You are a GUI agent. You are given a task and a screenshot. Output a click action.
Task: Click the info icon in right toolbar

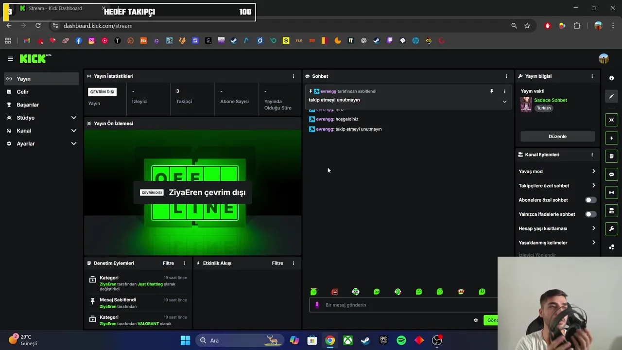tap(611, 78)
